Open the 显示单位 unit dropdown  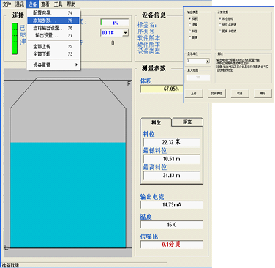208,61
